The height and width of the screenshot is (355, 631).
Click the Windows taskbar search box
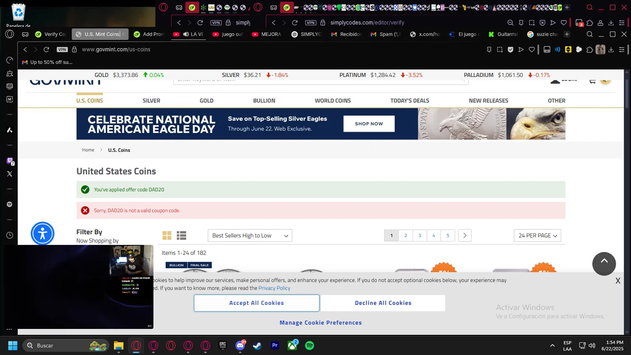(66, 346)
